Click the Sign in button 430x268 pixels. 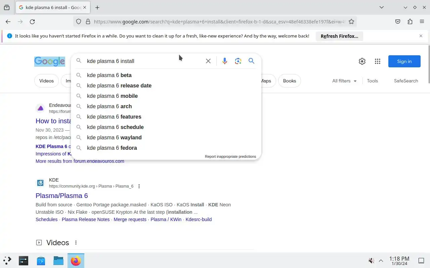tap(404, 61)
